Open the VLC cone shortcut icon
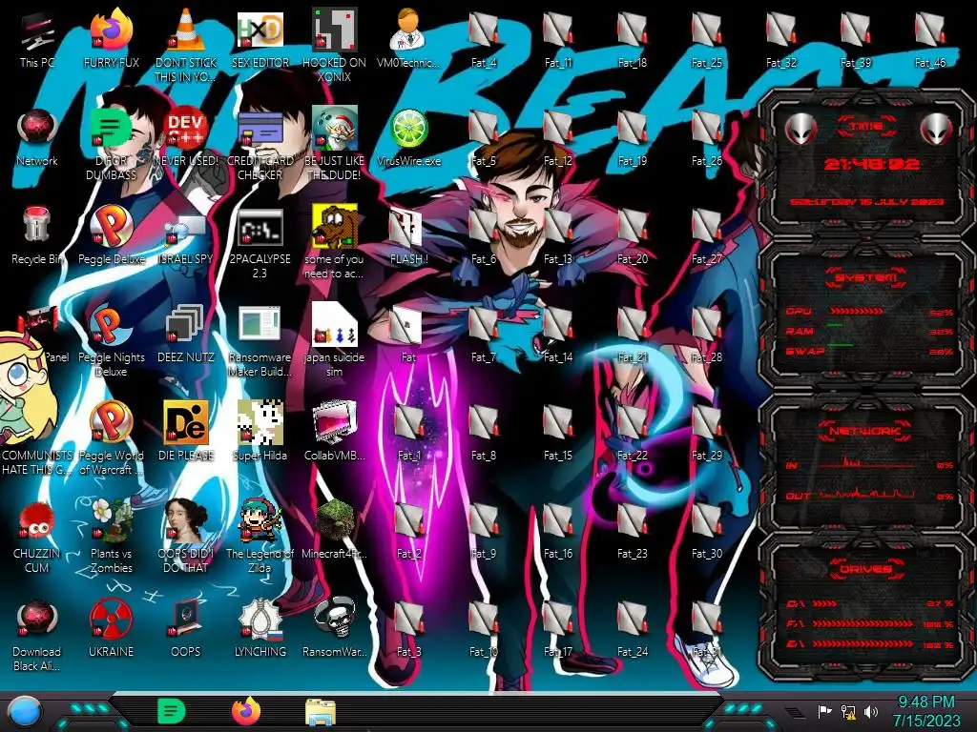Viewport: 977px width, 732px height. click(x=185, y=30)
